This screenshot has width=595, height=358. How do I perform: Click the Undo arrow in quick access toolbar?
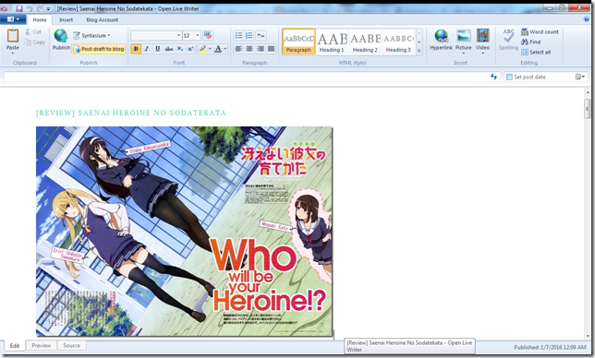point(30,8)
